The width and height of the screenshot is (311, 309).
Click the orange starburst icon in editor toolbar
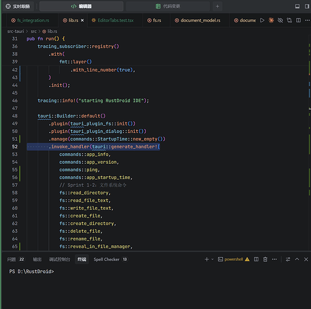271,20
